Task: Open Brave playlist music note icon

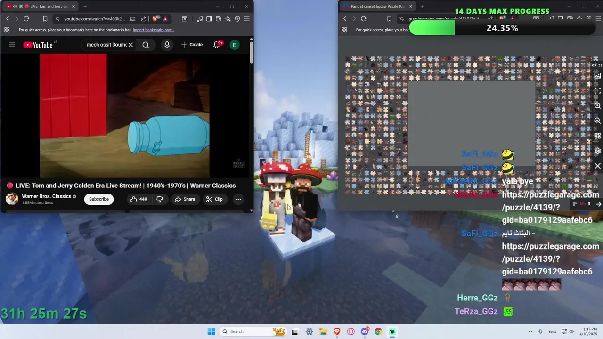Action: [x=200, y=19]
